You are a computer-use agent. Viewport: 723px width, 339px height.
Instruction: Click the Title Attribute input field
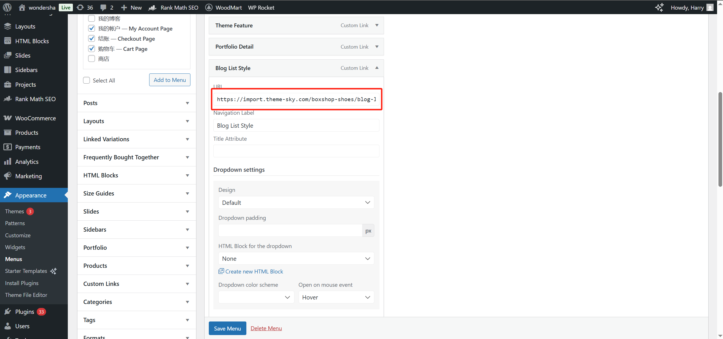point(296,151)
